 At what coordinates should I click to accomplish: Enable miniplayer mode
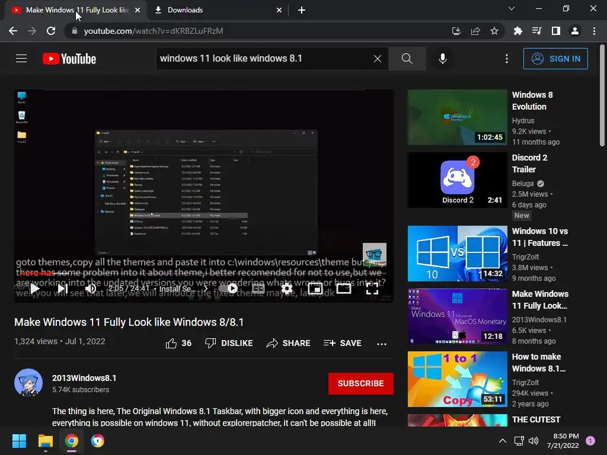coord(315,289)
